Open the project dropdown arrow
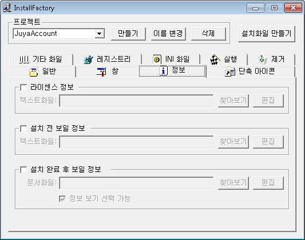The width and height of the screenshot is (305, 240). tap(100, 34)
